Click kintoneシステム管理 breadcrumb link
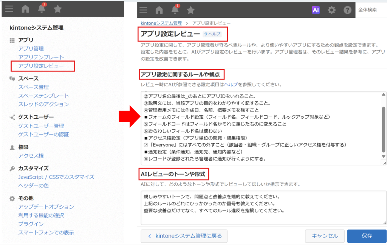The image size is (387, 245). pyautogui.click(x=161, y=23)
